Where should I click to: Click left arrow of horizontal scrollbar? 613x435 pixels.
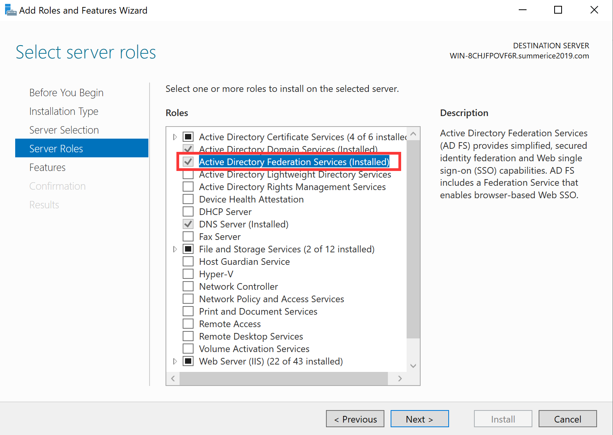coord(173,379)
